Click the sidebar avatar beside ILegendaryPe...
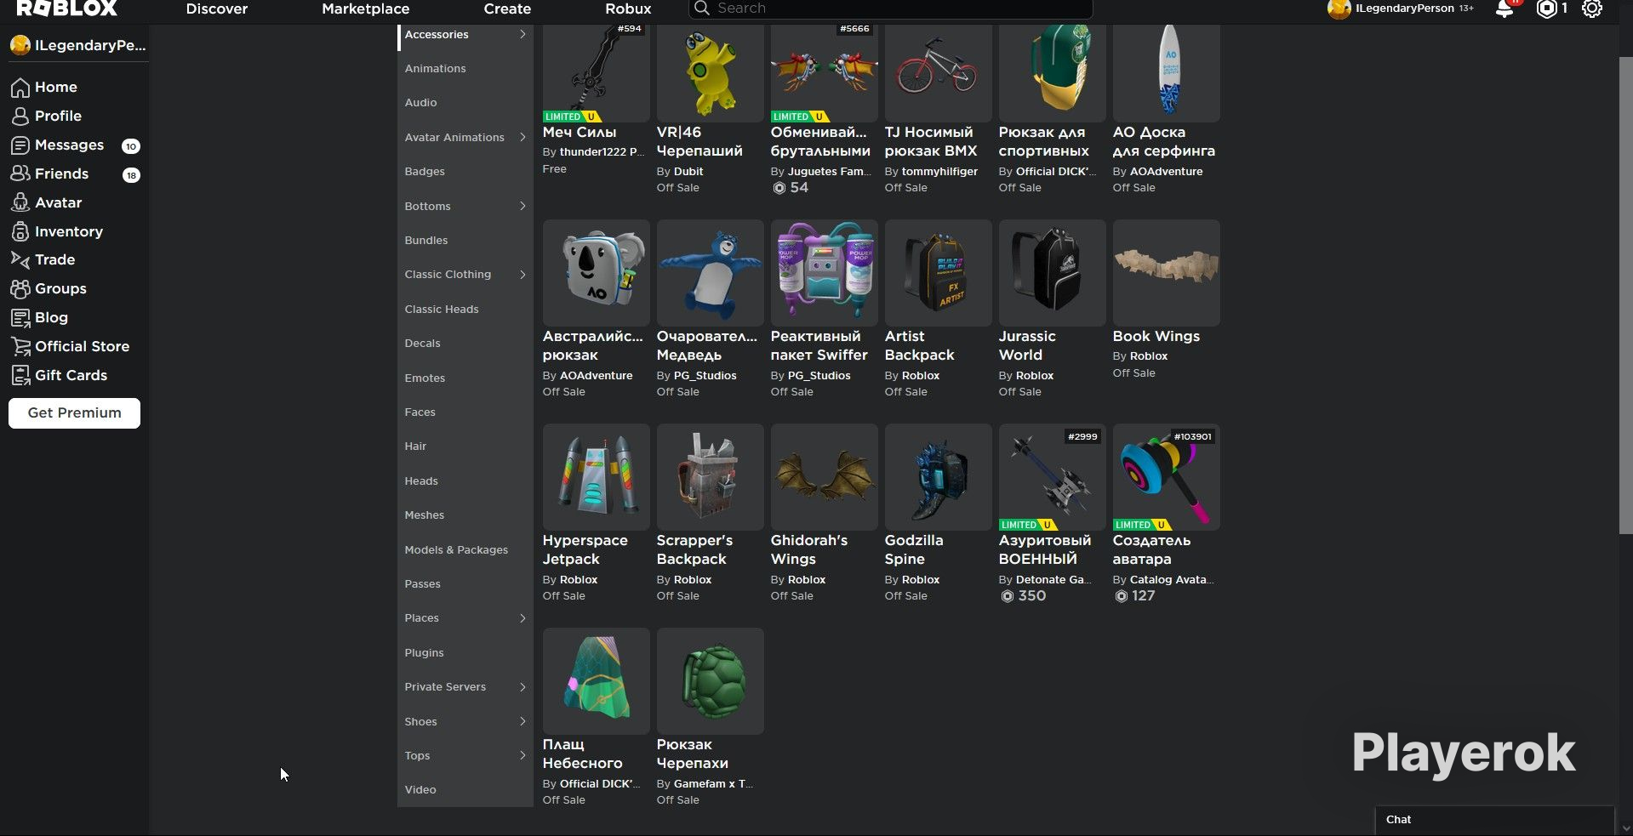The height and width of the screenshot is (836, 1633). tap(20, 46)
